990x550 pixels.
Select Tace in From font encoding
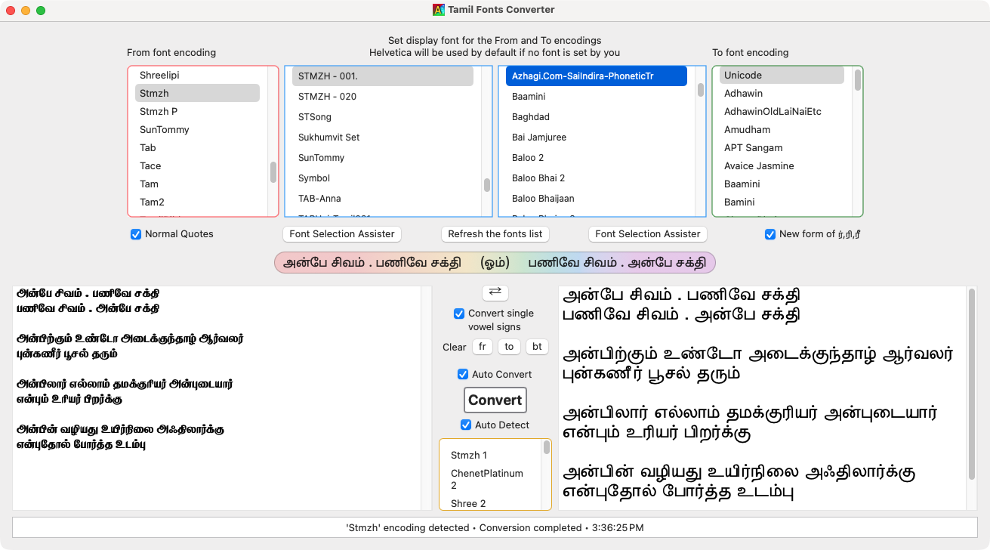pyautogui.click(x=198, y=166)
